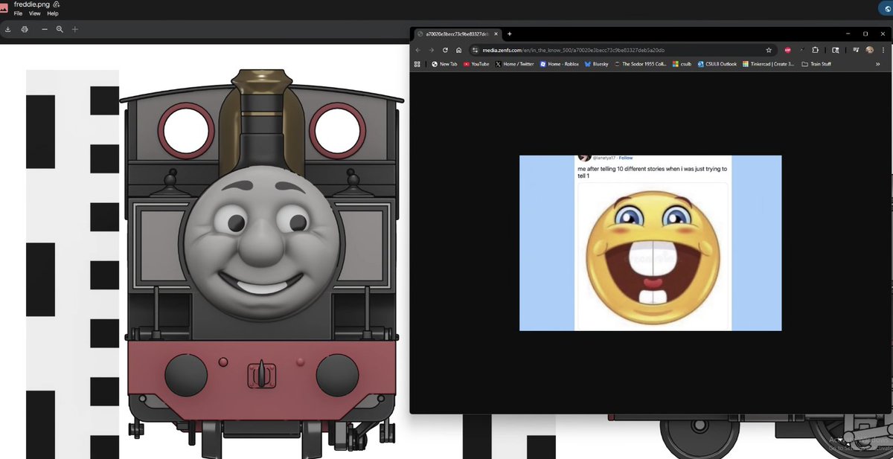893x459 pixels.
Task: Click the magnifier reset zoom icon
Action: [60, 29]
